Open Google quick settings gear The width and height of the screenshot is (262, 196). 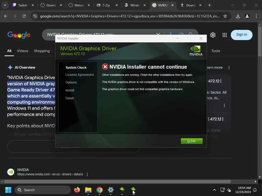coord(213,35)
